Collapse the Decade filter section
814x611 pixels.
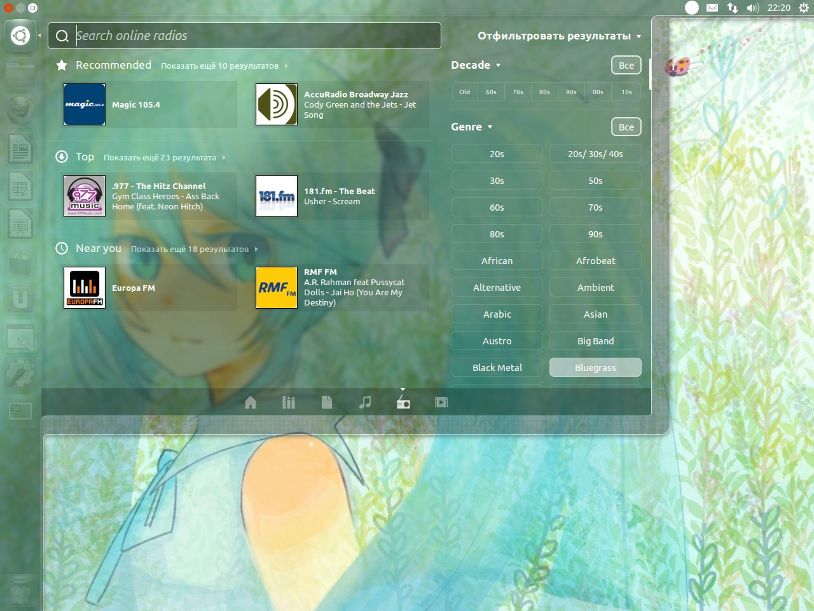(476, 65)
